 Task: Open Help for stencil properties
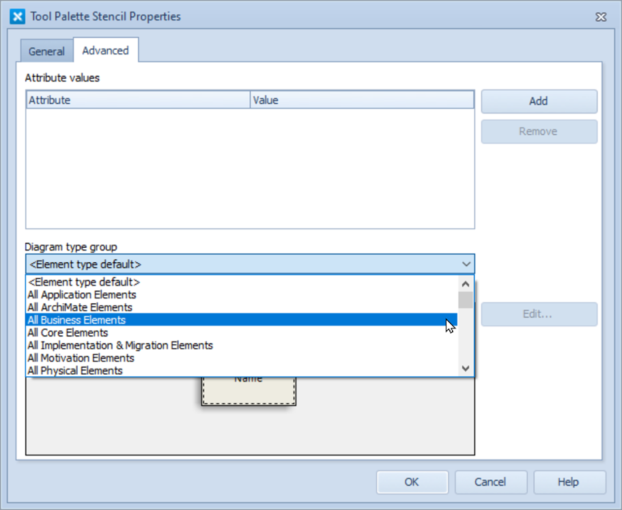(569, 482)
